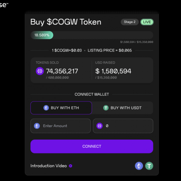This screenshot has width=181, height=181.
Task: Open the Introduction Video link
Action: pyautogui.click(x=49, y=166)
